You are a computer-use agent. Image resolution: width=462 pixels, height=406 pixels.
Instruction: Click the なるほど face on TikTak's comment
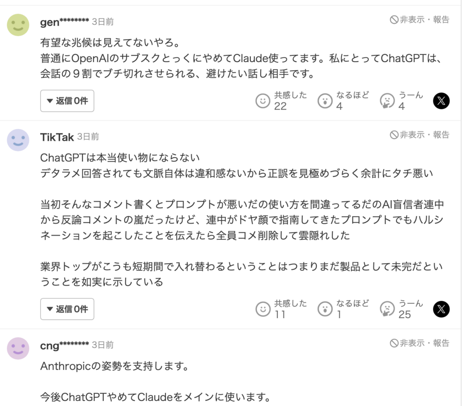pos(325,309)
